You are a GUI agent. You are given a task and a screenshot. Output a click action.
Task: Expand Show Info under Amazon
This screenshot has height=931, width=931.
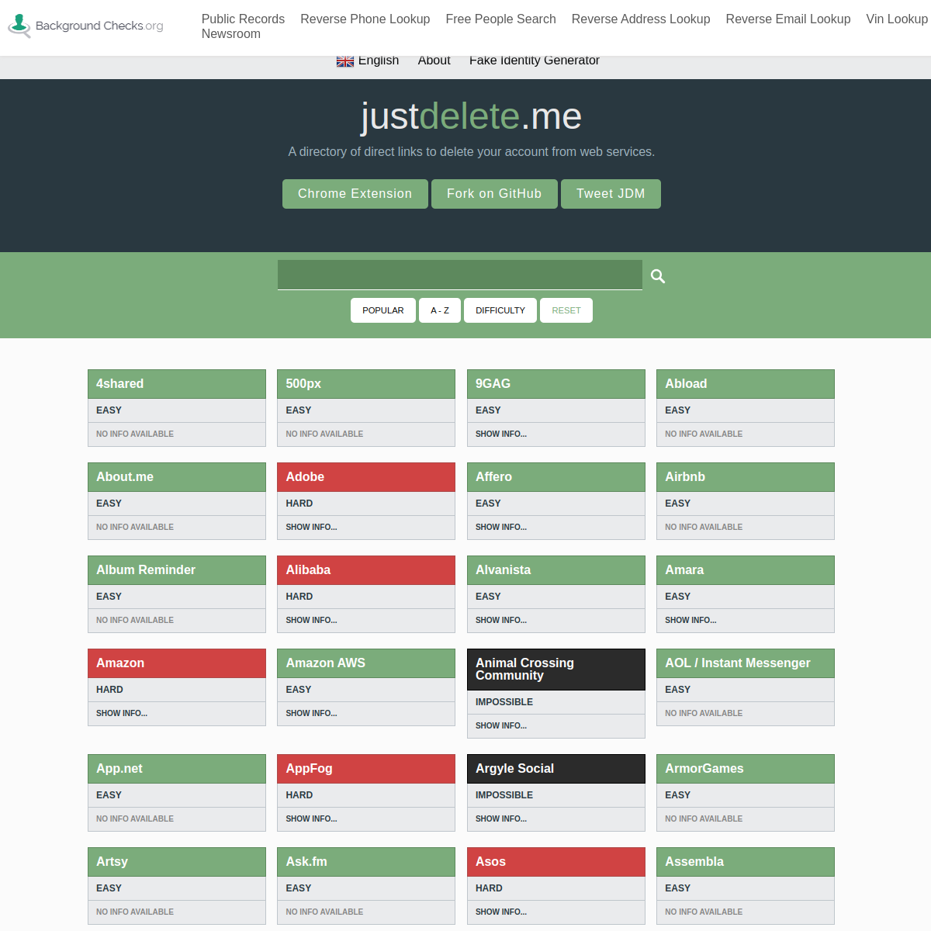[x=122, y=713]
